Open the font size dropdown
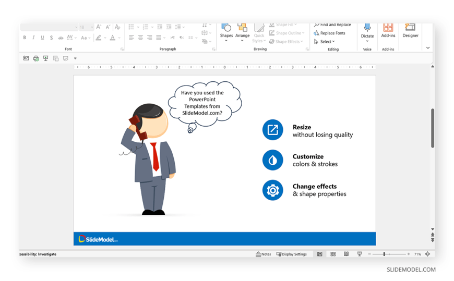The height and width of the screenshot is (281, 454). click(x=92, y=27)
